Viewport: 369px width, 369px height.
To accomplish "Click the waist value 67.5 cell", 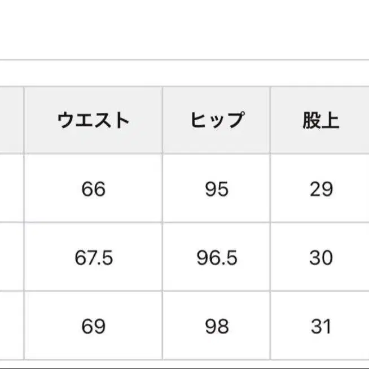I will (x=93, y=257).
